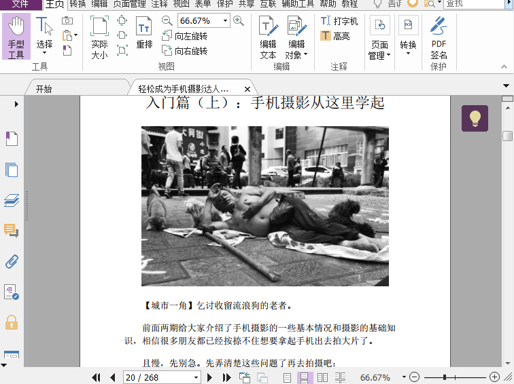Expand the left navigation panel arrow
The width and height of the screenshot is (514, 384).
[16, 104]
